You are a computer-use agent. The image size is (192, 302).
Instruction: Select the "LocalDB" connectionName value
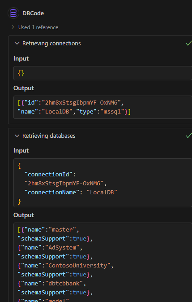click(102, 192)
